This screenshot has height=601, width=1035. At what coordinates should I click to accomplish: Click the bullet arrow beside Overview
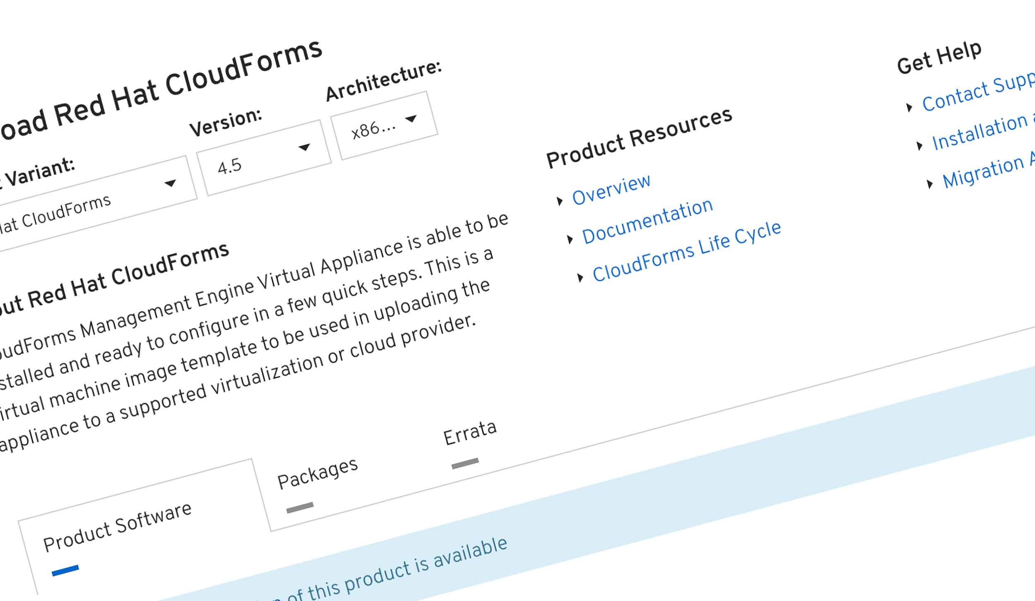tap(560, 201)
